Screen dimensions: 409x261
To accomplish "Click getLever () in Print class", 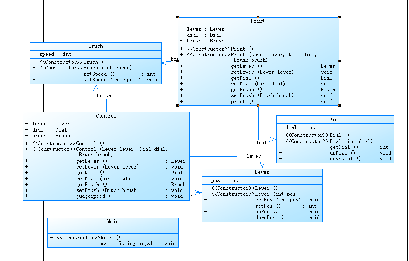I will pos(246,66).
